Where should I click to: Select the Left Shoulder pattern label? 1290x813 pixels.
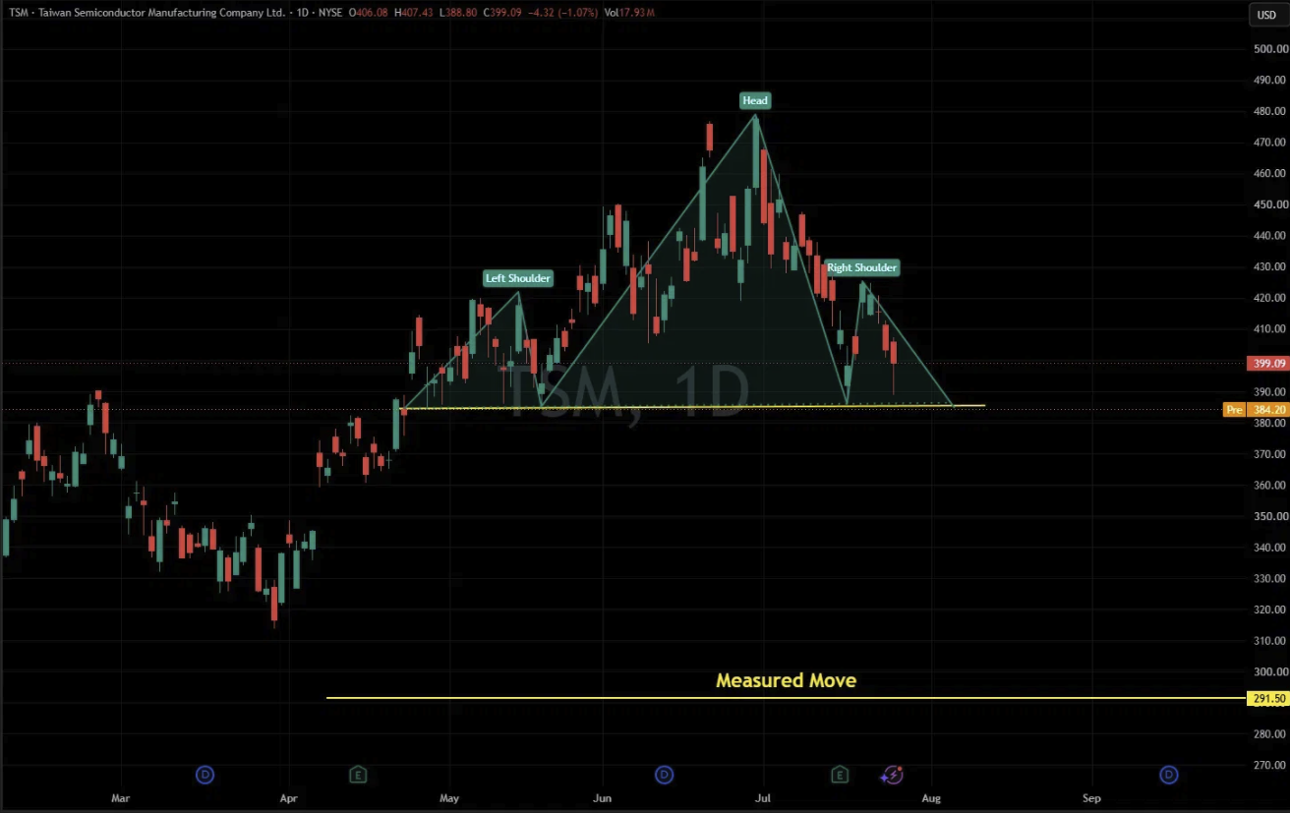[518, 278]
